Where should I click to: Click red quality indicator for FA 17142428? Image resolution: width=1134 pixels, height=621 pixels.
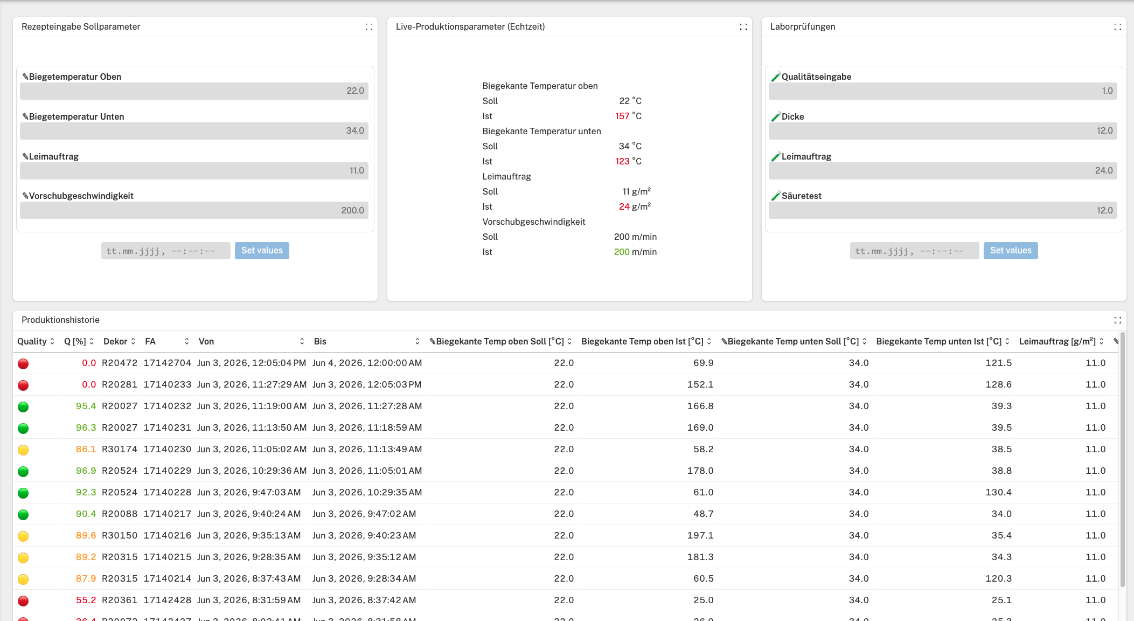pos(23,601)
